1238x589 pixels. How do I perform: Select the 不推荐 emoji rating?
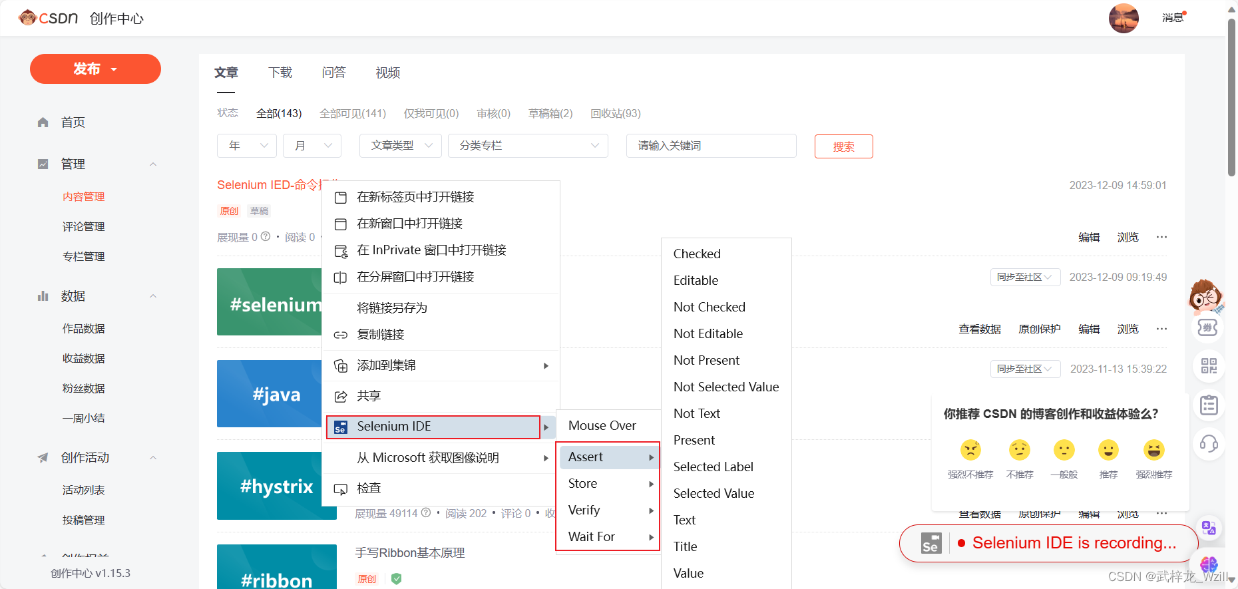point(1019,451)
